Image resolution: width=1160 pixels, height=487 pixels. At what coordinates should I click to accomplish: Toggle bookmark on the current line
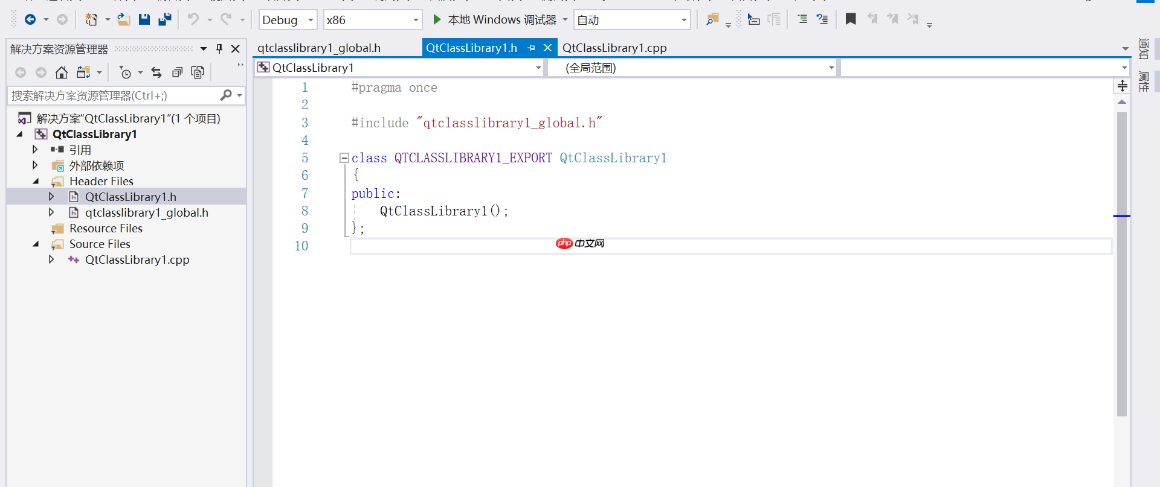tap(851, 20)
